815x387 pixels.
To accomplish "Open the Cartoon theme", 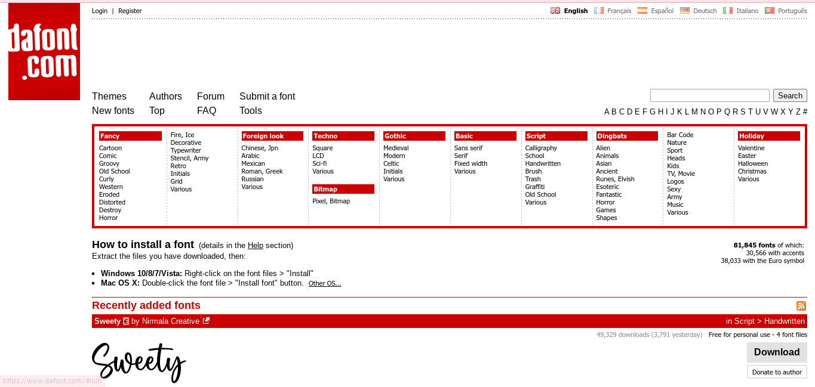I will [x=110, y=148].
